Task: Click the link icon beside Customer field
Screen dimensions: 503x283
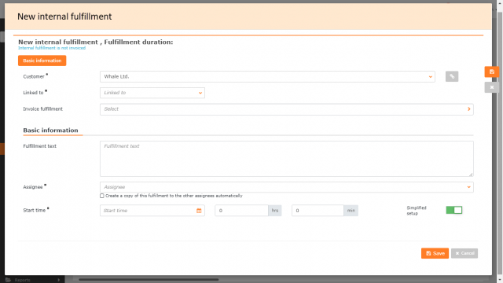Action: pos(452,76)
